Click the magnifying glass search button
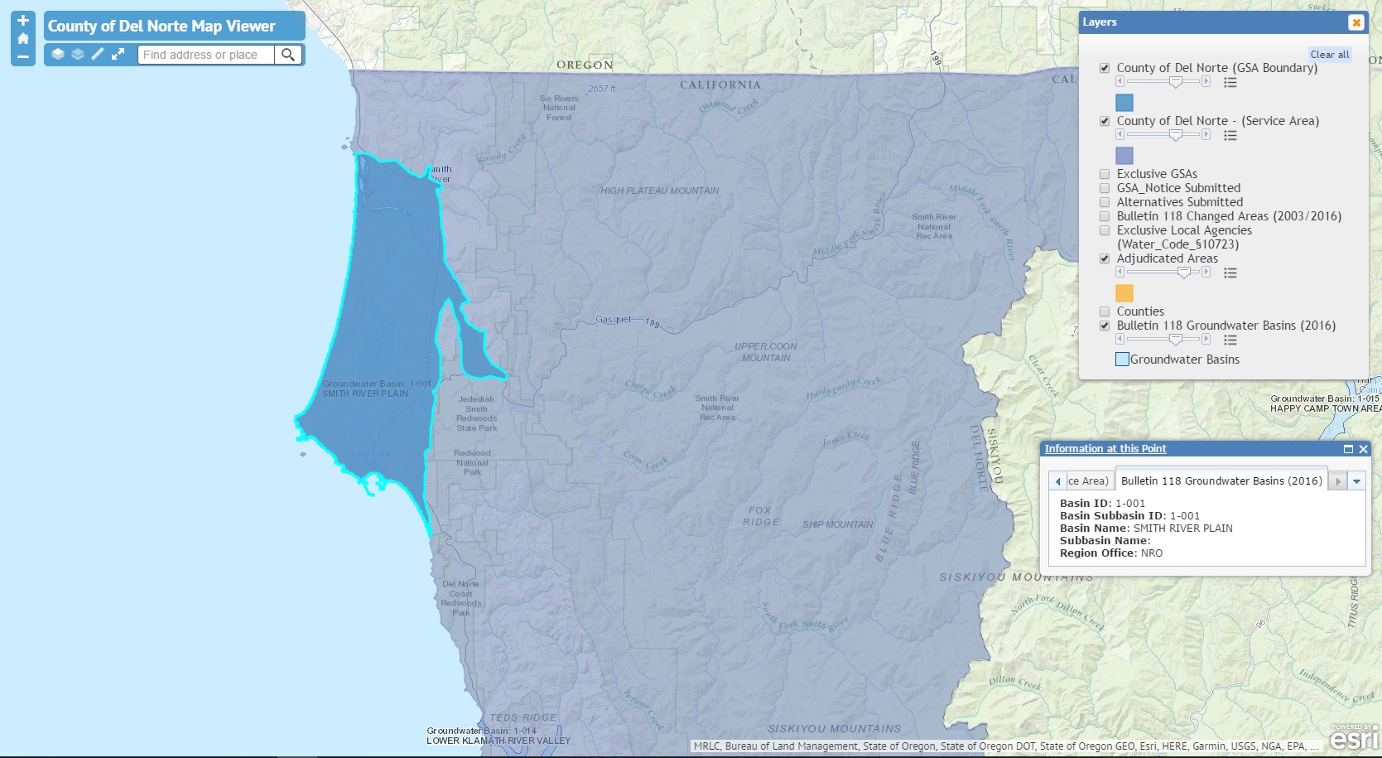The image size is (1382, 758). [x=288, y=55]
